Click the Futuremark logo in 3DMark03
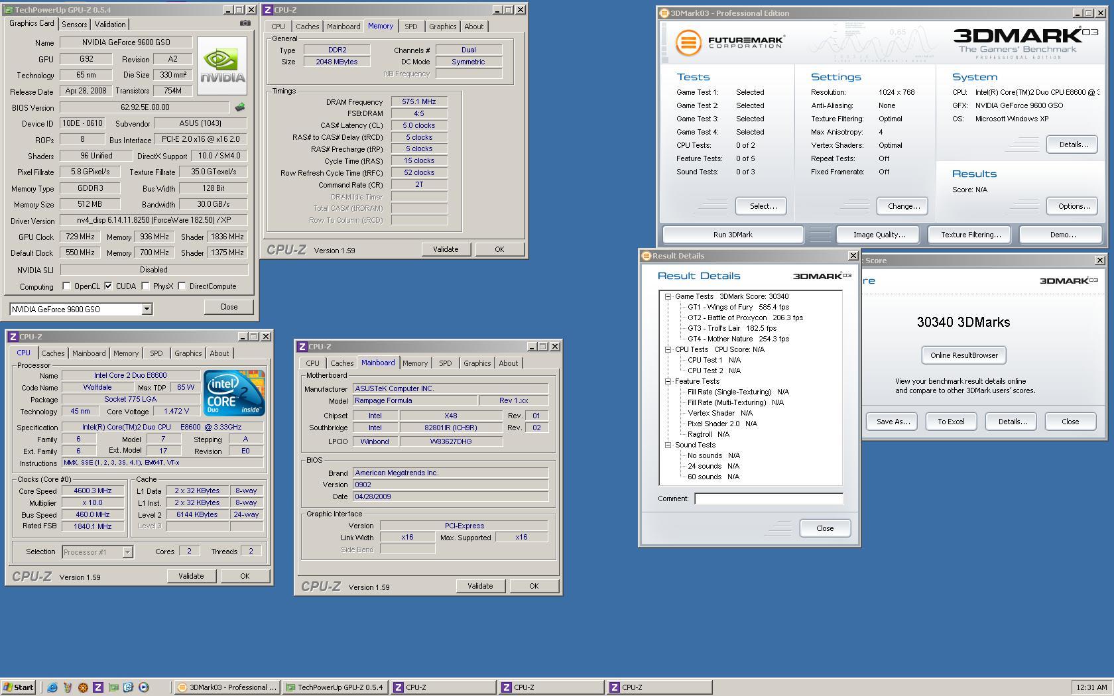Viewport: 1114px width, 696px height. 730,42
